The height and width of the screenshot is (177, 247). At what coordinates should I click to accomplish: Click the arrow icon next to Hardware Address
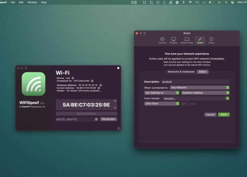click(101, 85)
